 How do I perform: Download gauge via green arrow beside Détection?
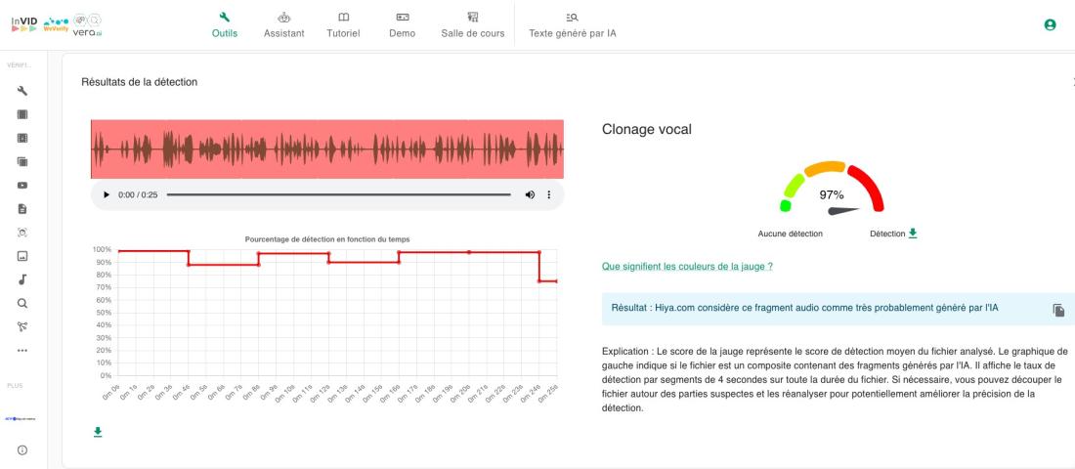pyautogui.click(x=913, y=234)
